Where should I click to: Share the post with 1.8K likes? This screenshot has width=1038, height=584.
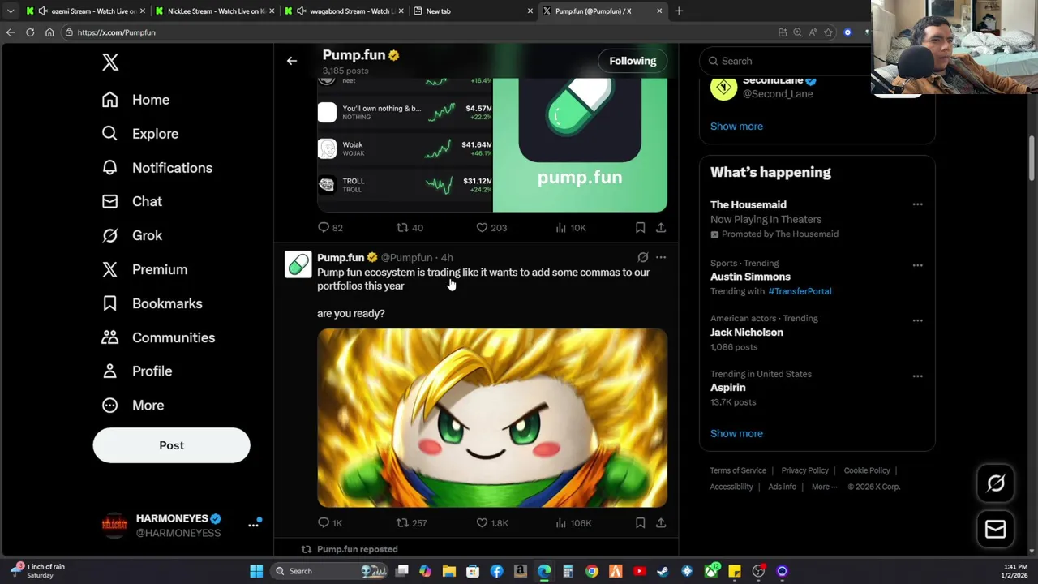coord(661,523)
